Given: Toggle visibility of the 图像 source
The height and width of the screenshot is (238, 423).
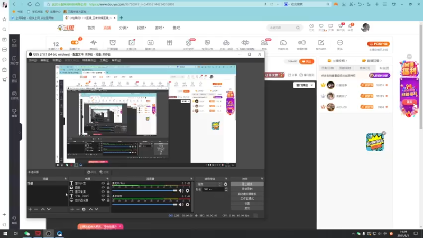Looking at the screenshot, I should (x=103, y=187).
